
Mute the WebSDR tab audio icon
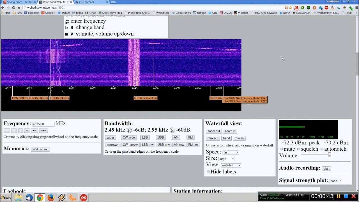point(68,2)
